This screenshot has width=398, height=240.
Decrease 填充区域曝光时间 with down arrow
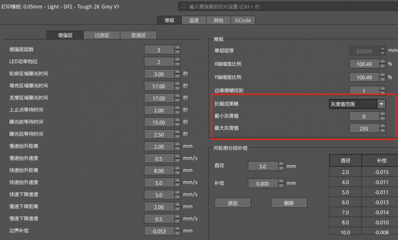coord(177,88)
